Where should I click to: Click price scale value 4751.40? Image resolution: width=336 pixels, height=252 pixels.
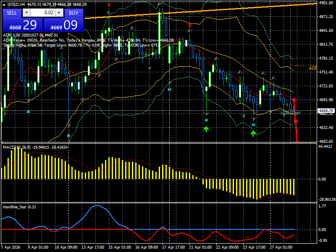click(x=326, y=72)
